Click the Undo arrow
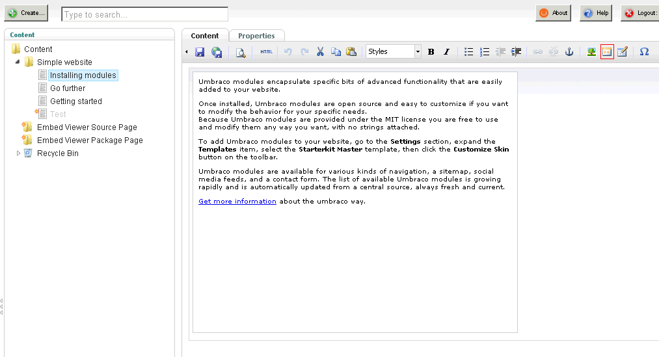659x357 pixels. point(288,51)
